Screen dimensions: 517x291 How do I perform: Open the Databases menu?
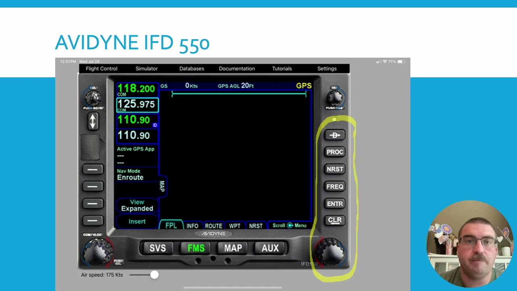pos(192,69)
